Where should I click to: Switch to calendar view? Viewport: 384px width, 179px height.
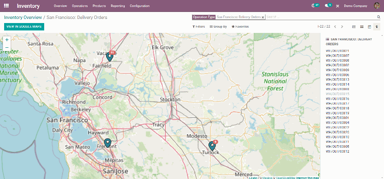pos(369,27)
